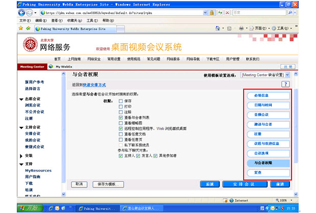Viewport: 316px width, 213px height.
Task: Click the favorites star icon
Action: 21,29
